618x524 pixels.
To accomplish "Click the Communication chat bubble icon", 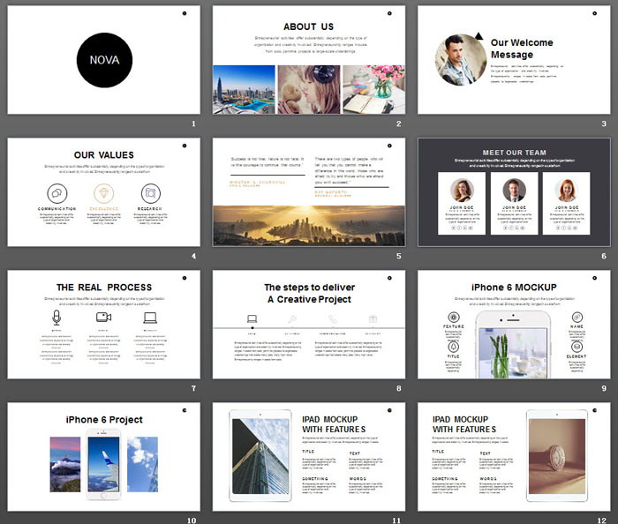I will [x=57, y=193].
